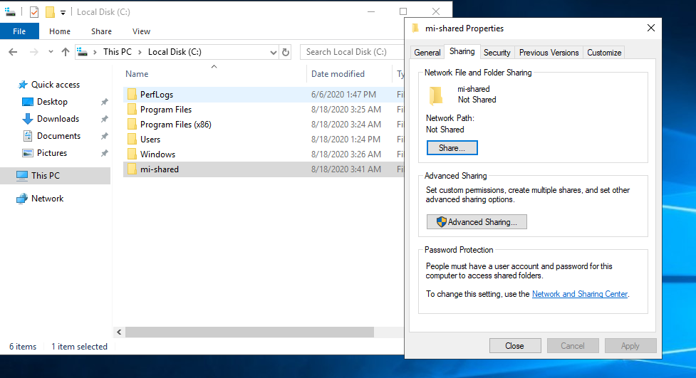This screenshot has width=696, height=378.
Task: Maximize the Local Disk (C:) Explorer window
Action: pyautogui.click(x=403, y=11)
